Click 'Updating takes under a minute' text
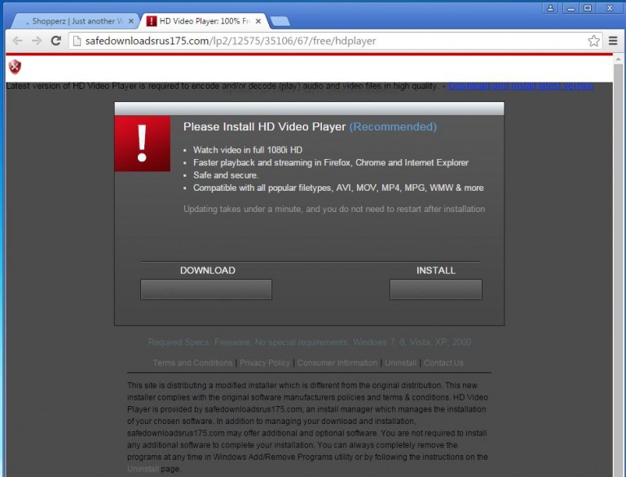Viewport: 626px width, 477px height. tap(334, 209)
